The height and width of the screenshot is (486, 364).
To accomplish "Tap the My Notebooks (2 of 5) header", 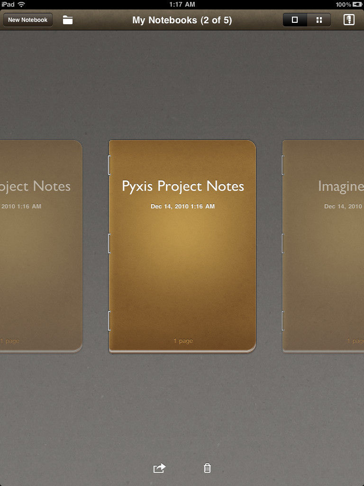I will (182, 20).
